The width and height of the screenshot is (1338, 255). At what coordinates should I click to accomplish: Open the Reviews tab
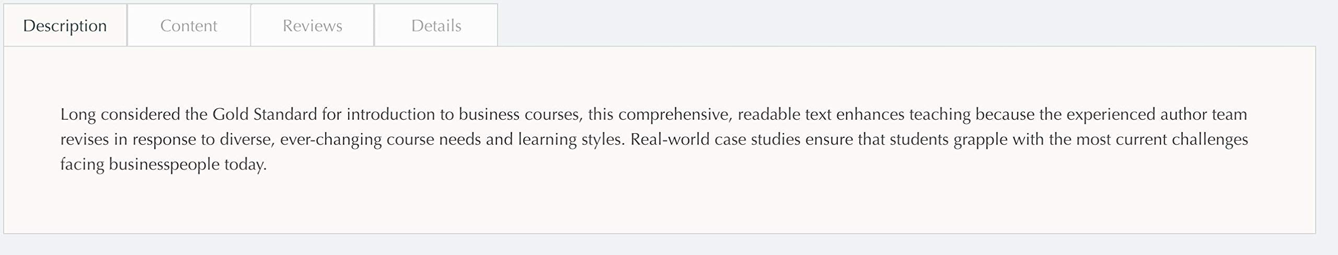pos(312,26)
